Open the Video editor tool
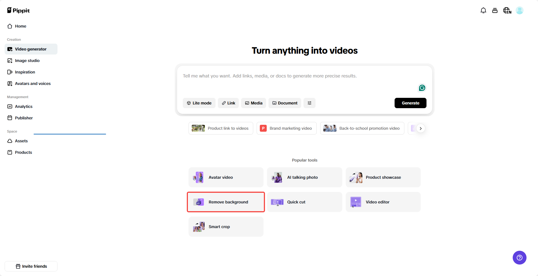Screen dimensions: 538x276 [x=383, y=202]
